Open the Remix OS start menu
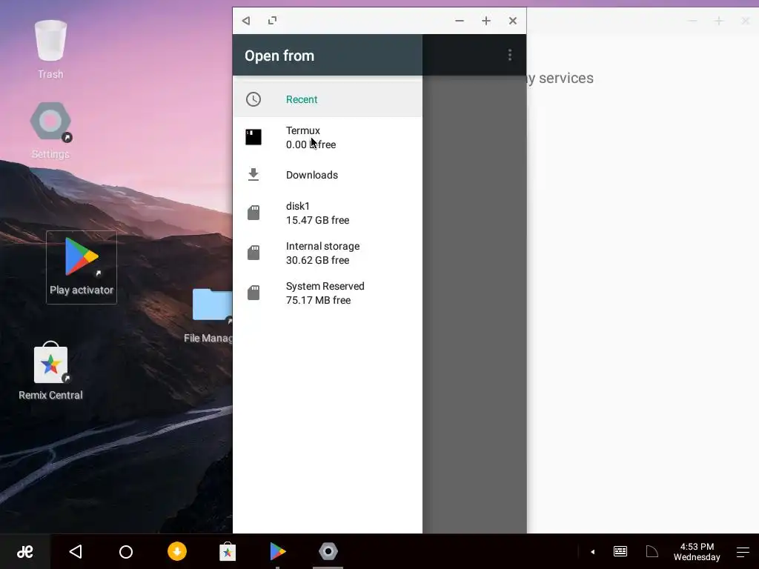The image size is (759, 569). [25, 551]
